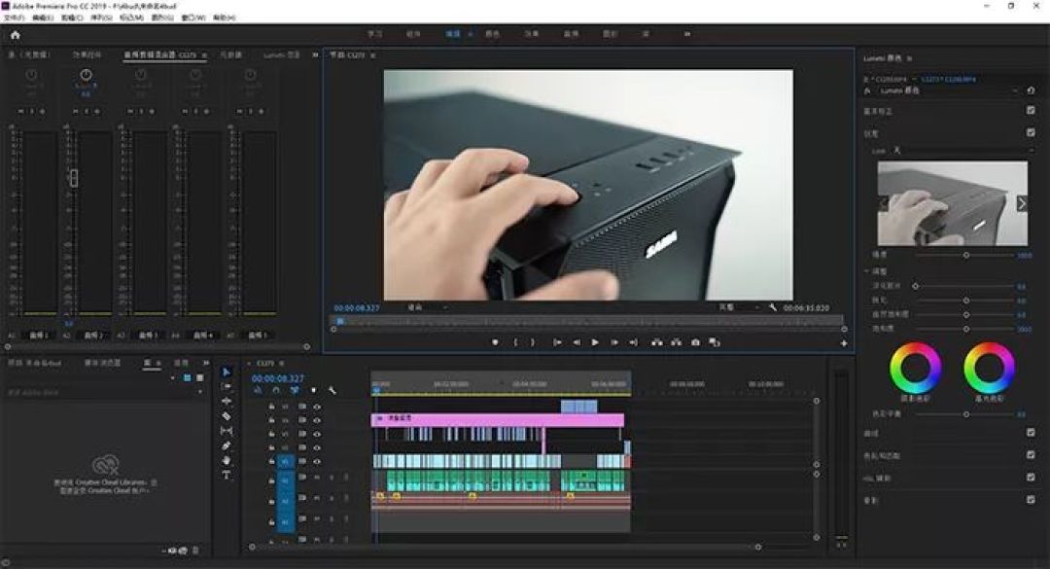The height and width of the screenshot is (569, 1050).
Task: Pick the Selection arrow tool
Action: [227, 372]
